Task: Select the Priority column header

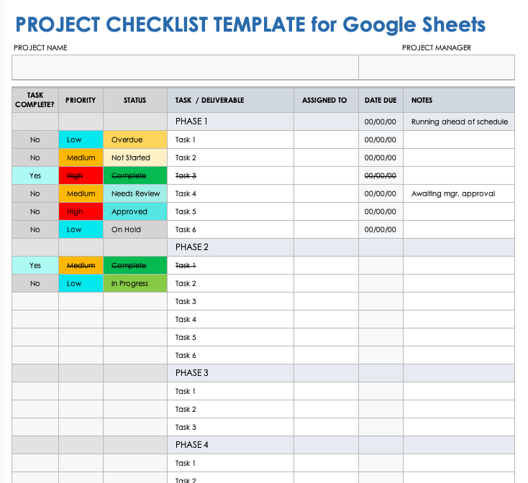Action: click(x=81, y=101)
